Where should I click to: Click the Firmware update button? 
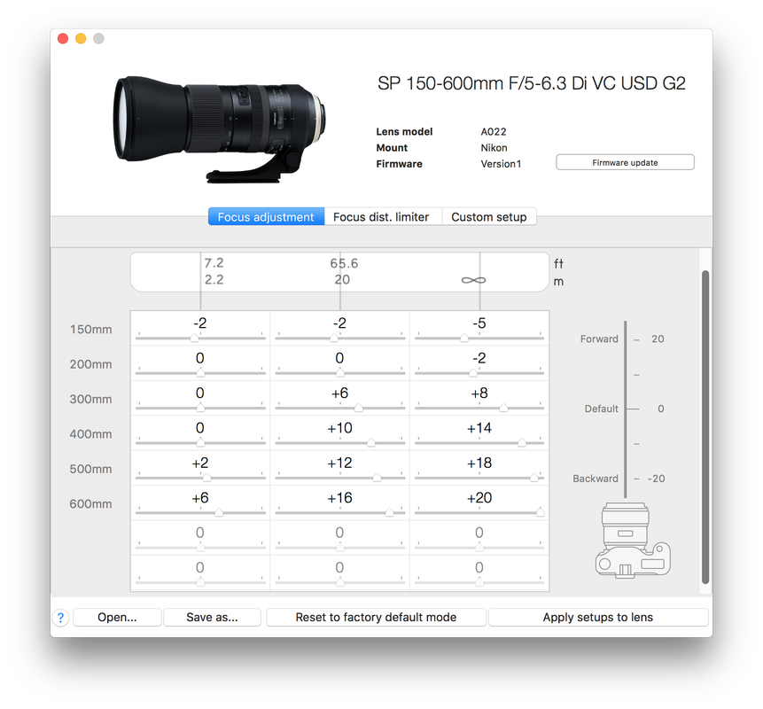[x=625, y=162]
